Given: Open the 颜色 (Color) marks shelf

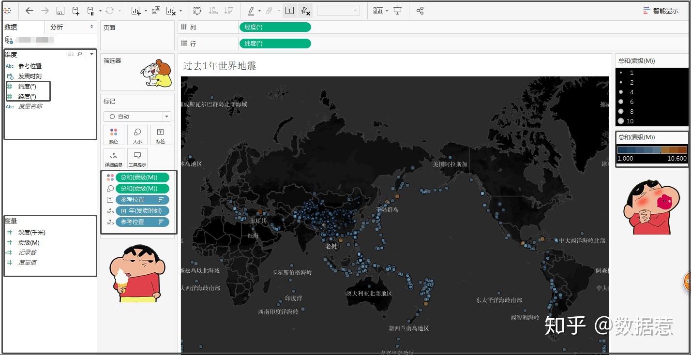Looking at the screenshot, I should tap(113, 135).
